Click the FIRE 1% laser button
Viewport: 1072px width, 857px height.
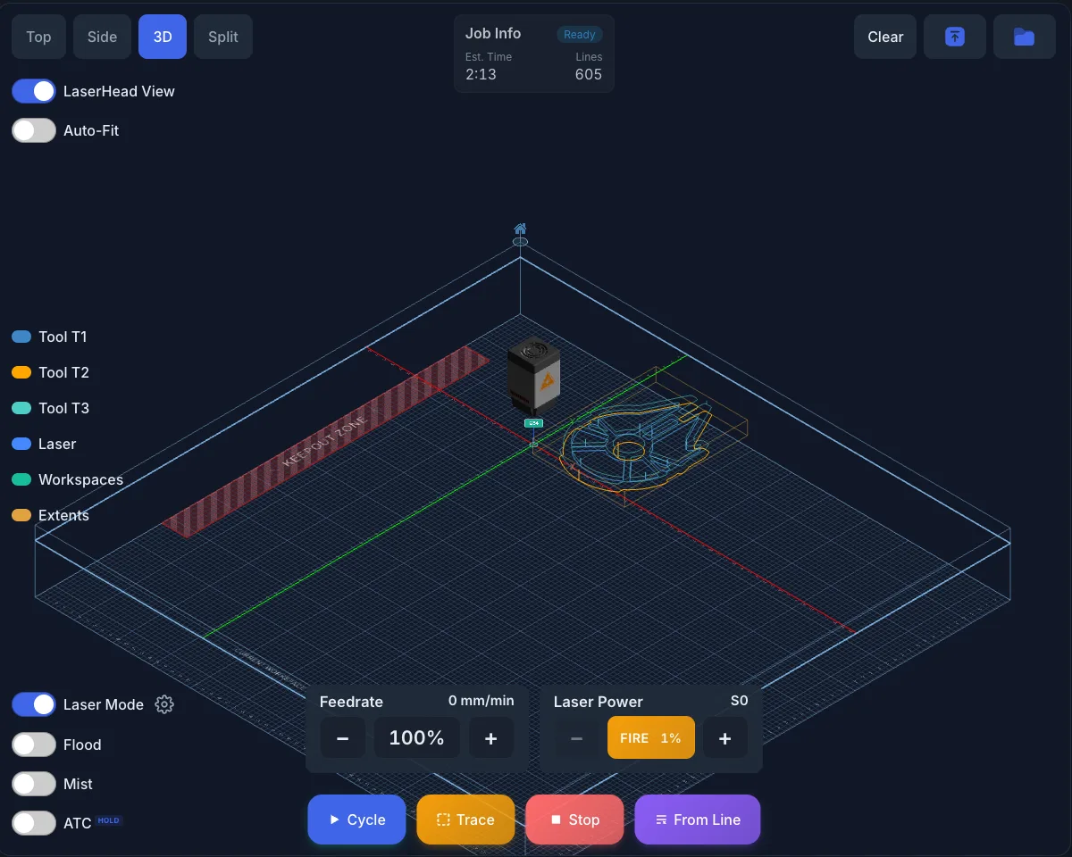[651, 738]
